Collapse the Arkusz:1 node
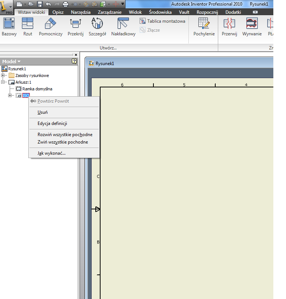 (x=3, y=82)
